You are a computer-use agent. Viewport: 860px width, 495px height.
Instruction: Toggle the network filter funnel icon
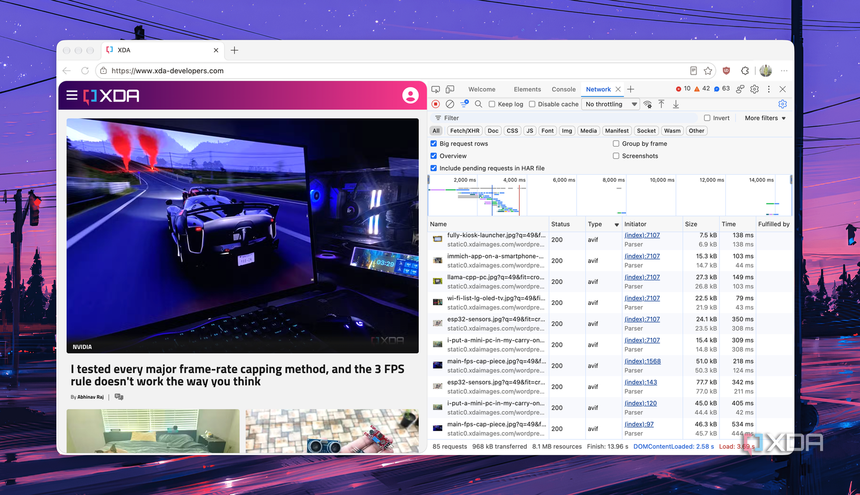(x=465, y=104)
